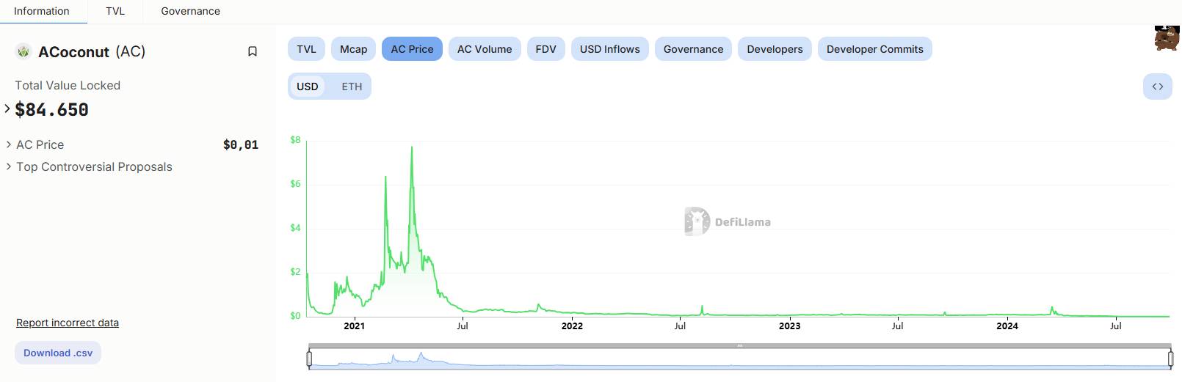Click the 2022 x-axis label
The image size is (1182, 382).
572,326
